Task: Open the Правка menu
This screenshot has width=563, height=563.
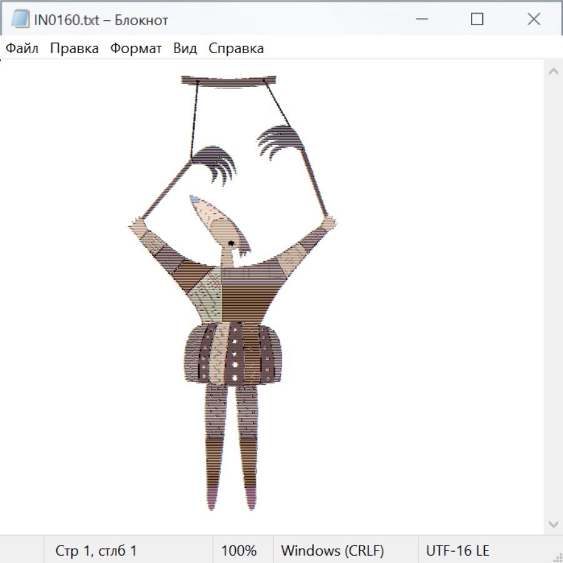Action: coord(74,49)
